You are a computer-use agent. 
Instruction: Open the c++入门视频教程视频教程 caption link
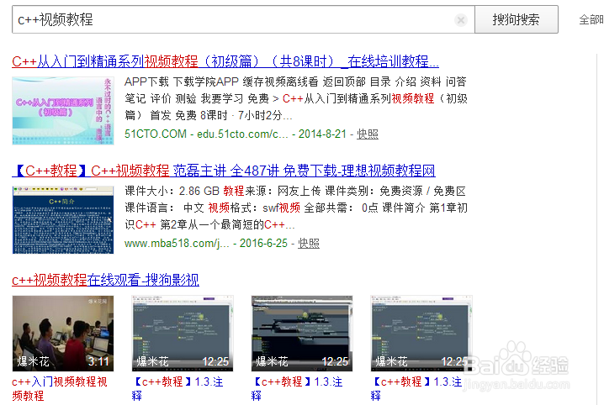click(60, 388)
